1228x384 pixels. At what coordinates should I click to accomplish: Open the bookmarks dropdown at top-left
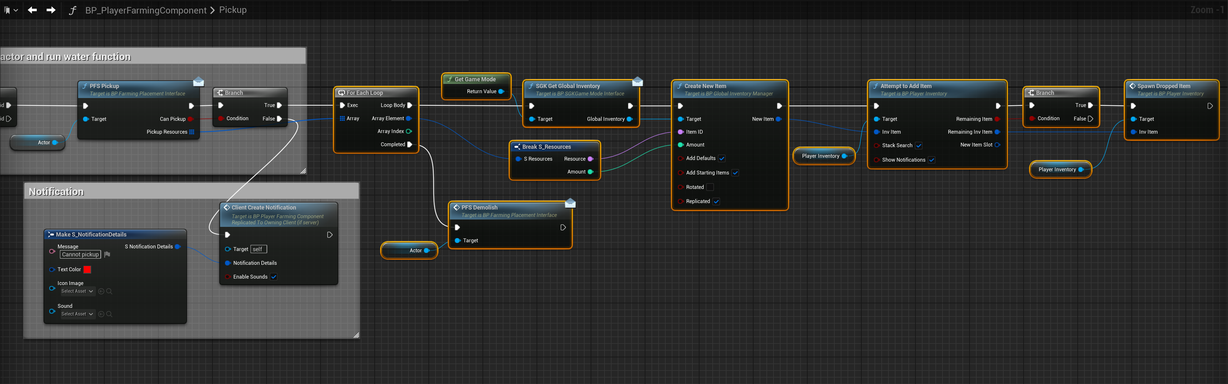click(x=11, y=10)
